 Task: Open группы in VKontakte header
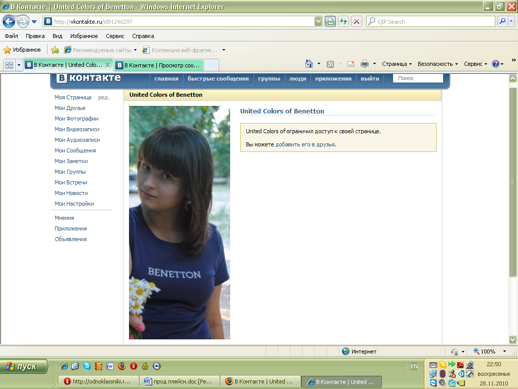[269, 79]
